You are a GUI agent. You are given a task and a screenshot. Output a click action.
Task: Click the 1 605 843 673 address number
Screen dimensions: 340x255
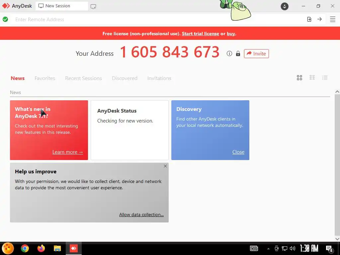pyautogui.click(x=170, y=52)
